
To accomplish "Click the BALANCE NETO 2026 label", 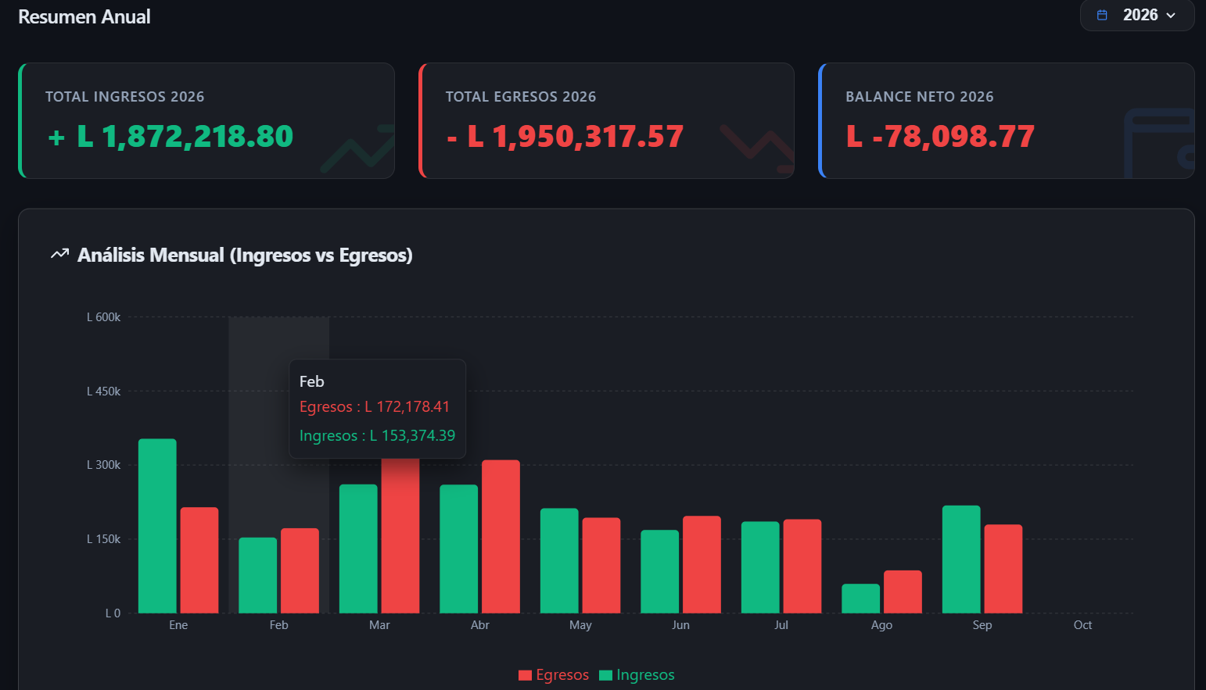I will (x=920, y=97).
